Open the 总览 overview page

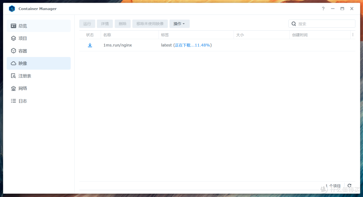pos(39,26)
